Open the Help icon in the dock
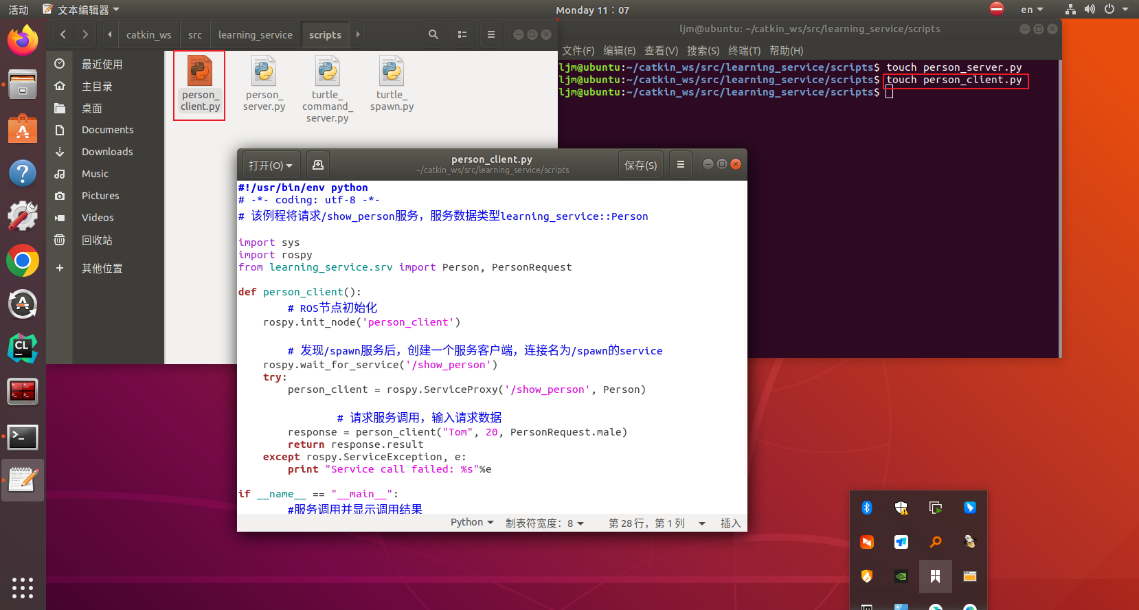This screenshot has width=1139, height=610. [23, 172]
